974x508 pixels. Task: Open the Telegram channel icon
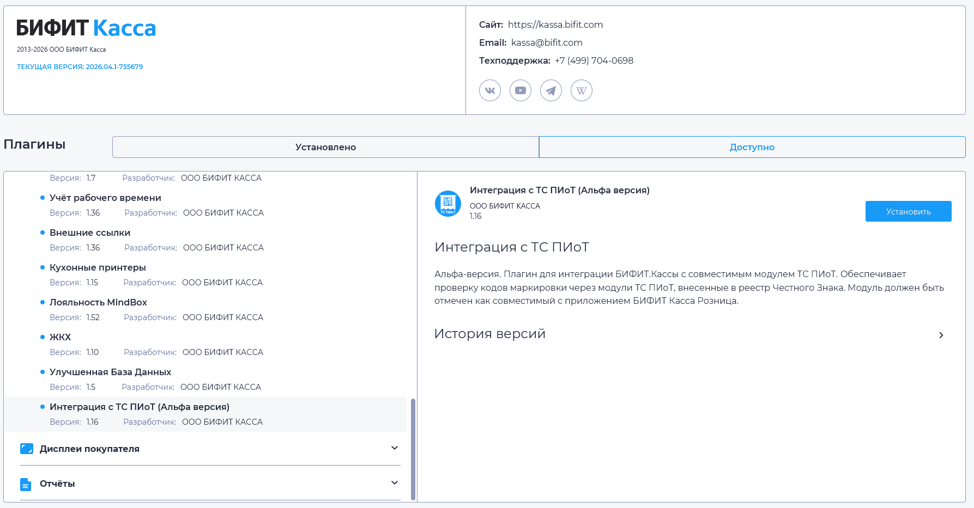pyautogui.click(x=550, y=90)
